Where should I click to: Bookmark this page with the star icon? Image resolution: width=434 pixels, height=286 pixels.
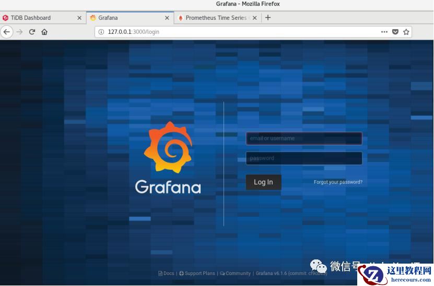pyautogui.click(x=406, y=32)
